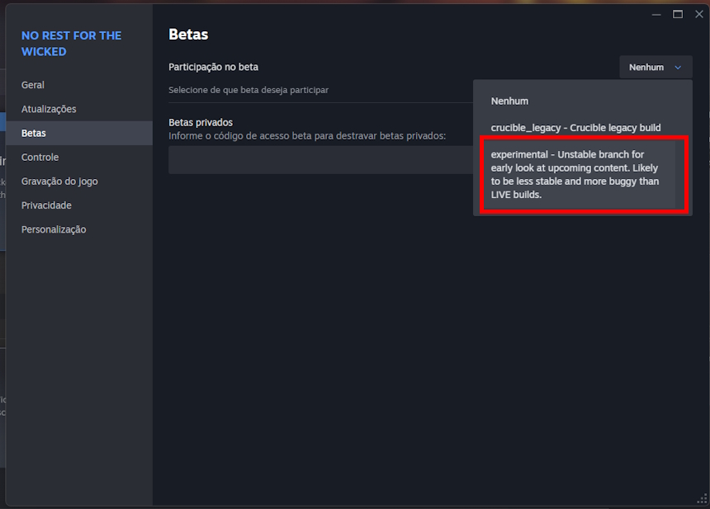Navigate to the Personalização section

click(54, 229)
